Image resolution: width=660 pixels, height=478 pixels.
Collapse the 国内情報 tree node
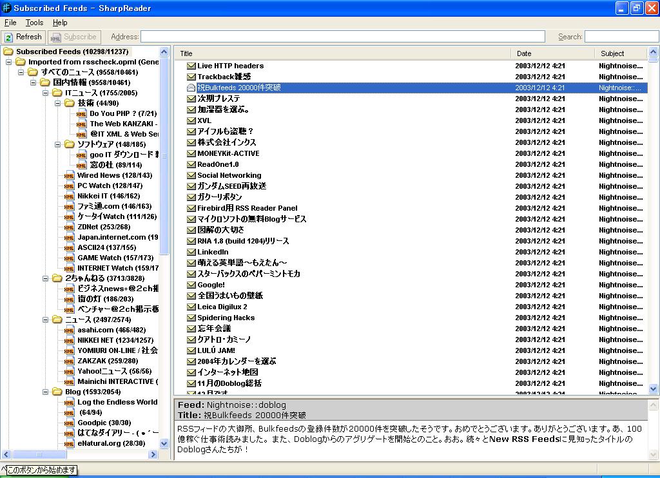(34, 82)
